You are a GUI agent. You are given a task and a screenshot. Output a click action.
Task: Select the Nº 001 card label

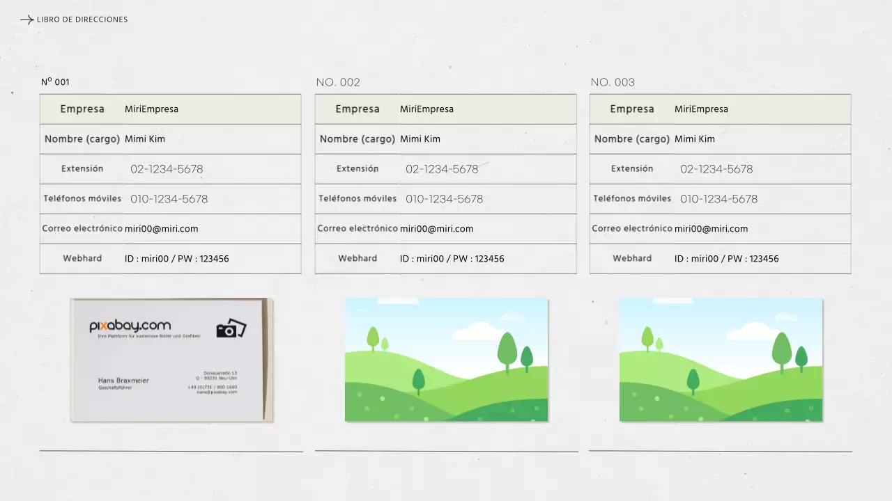[55, 82]
